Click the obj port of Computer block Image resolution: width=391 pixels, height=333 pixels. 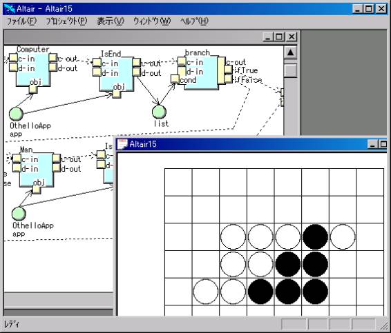pyautogui.click(x=33, y=89)
